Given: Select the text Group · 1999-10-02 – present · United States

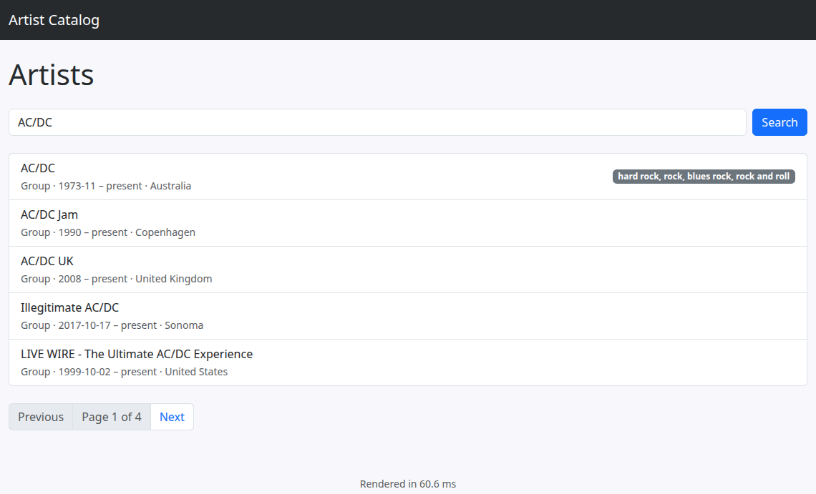Looking at the screenshot, I should pyautogui.click(x=124, y=372).
